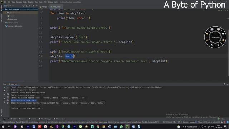Viewport: 229px width, 129px height.
Task: Click the Windows Start button
Action: (3, 126)
